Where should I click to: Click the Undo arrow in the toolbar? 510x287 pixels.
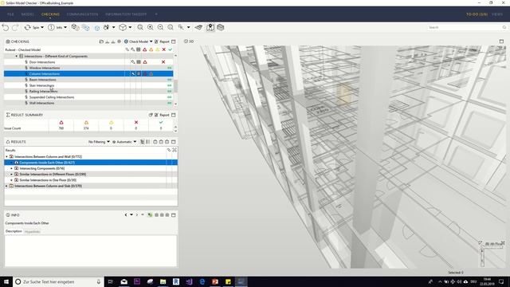coord(6,28)
